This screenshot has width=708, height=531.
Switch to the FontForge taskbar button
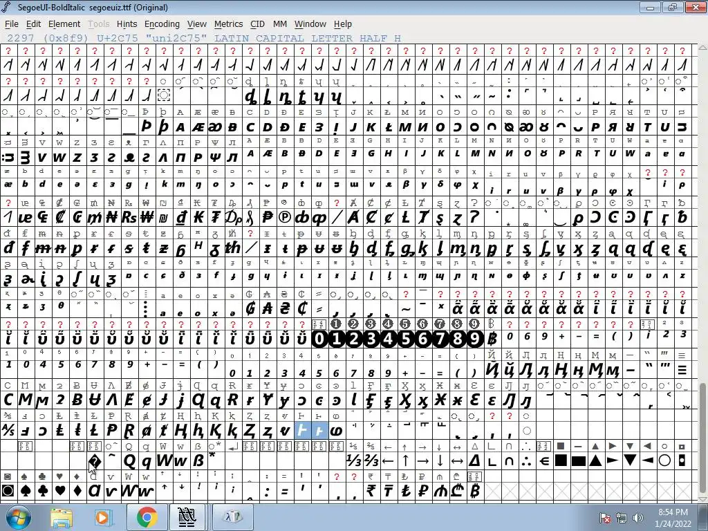pos(187,517)
